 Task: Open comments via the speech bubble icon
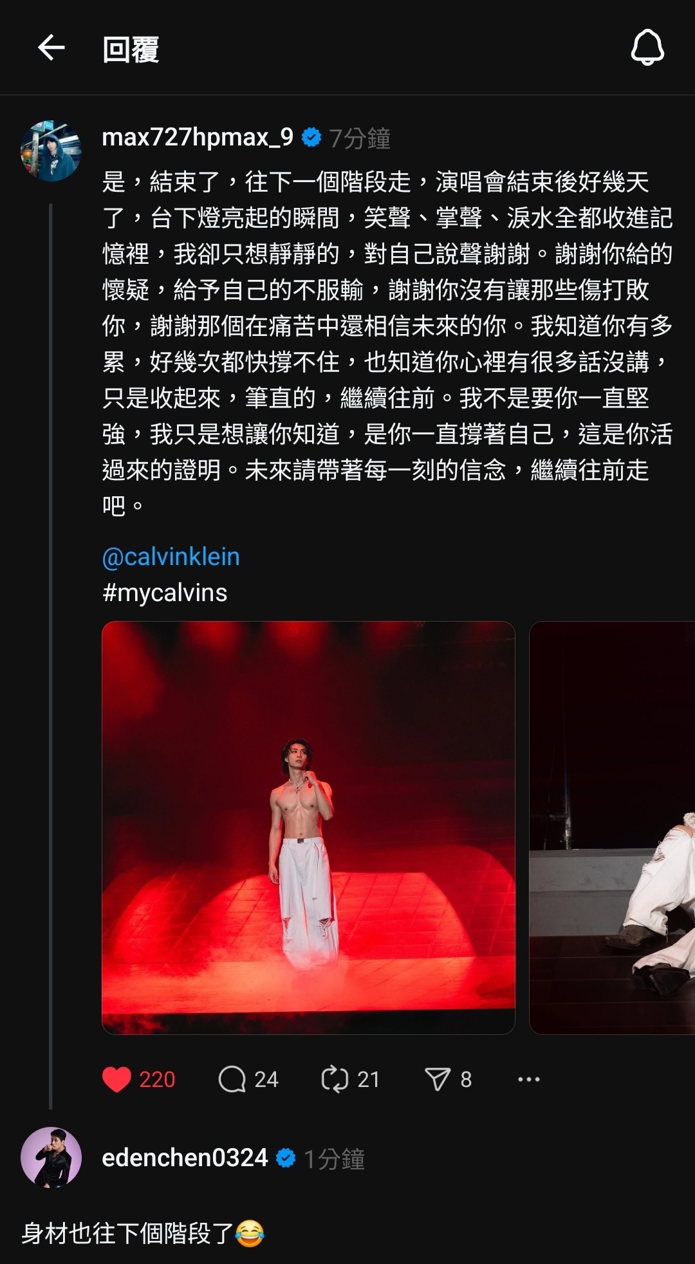tap(232, 1079)
